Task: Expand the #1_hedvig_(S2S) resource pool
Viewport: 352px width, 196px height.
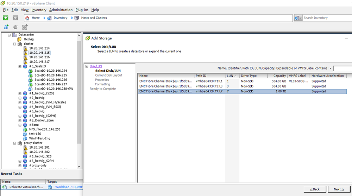Action: 20,93
